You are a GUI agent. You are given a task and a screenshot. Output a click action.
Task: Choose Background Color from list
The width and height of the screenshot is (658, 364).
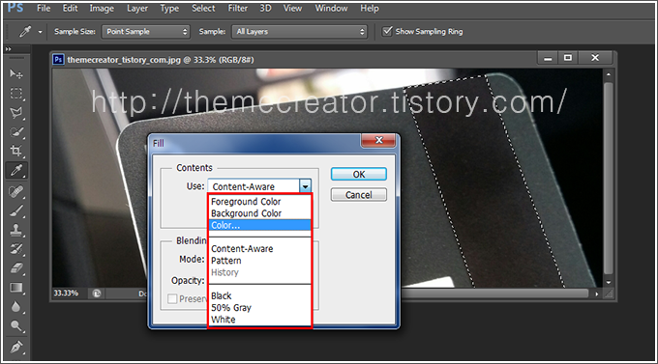tap(259, 213)
